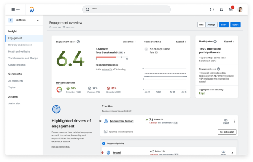Viewport: 253px width, 162px height.
Task: Click the Participation help icon
Action: coord(215,42)
